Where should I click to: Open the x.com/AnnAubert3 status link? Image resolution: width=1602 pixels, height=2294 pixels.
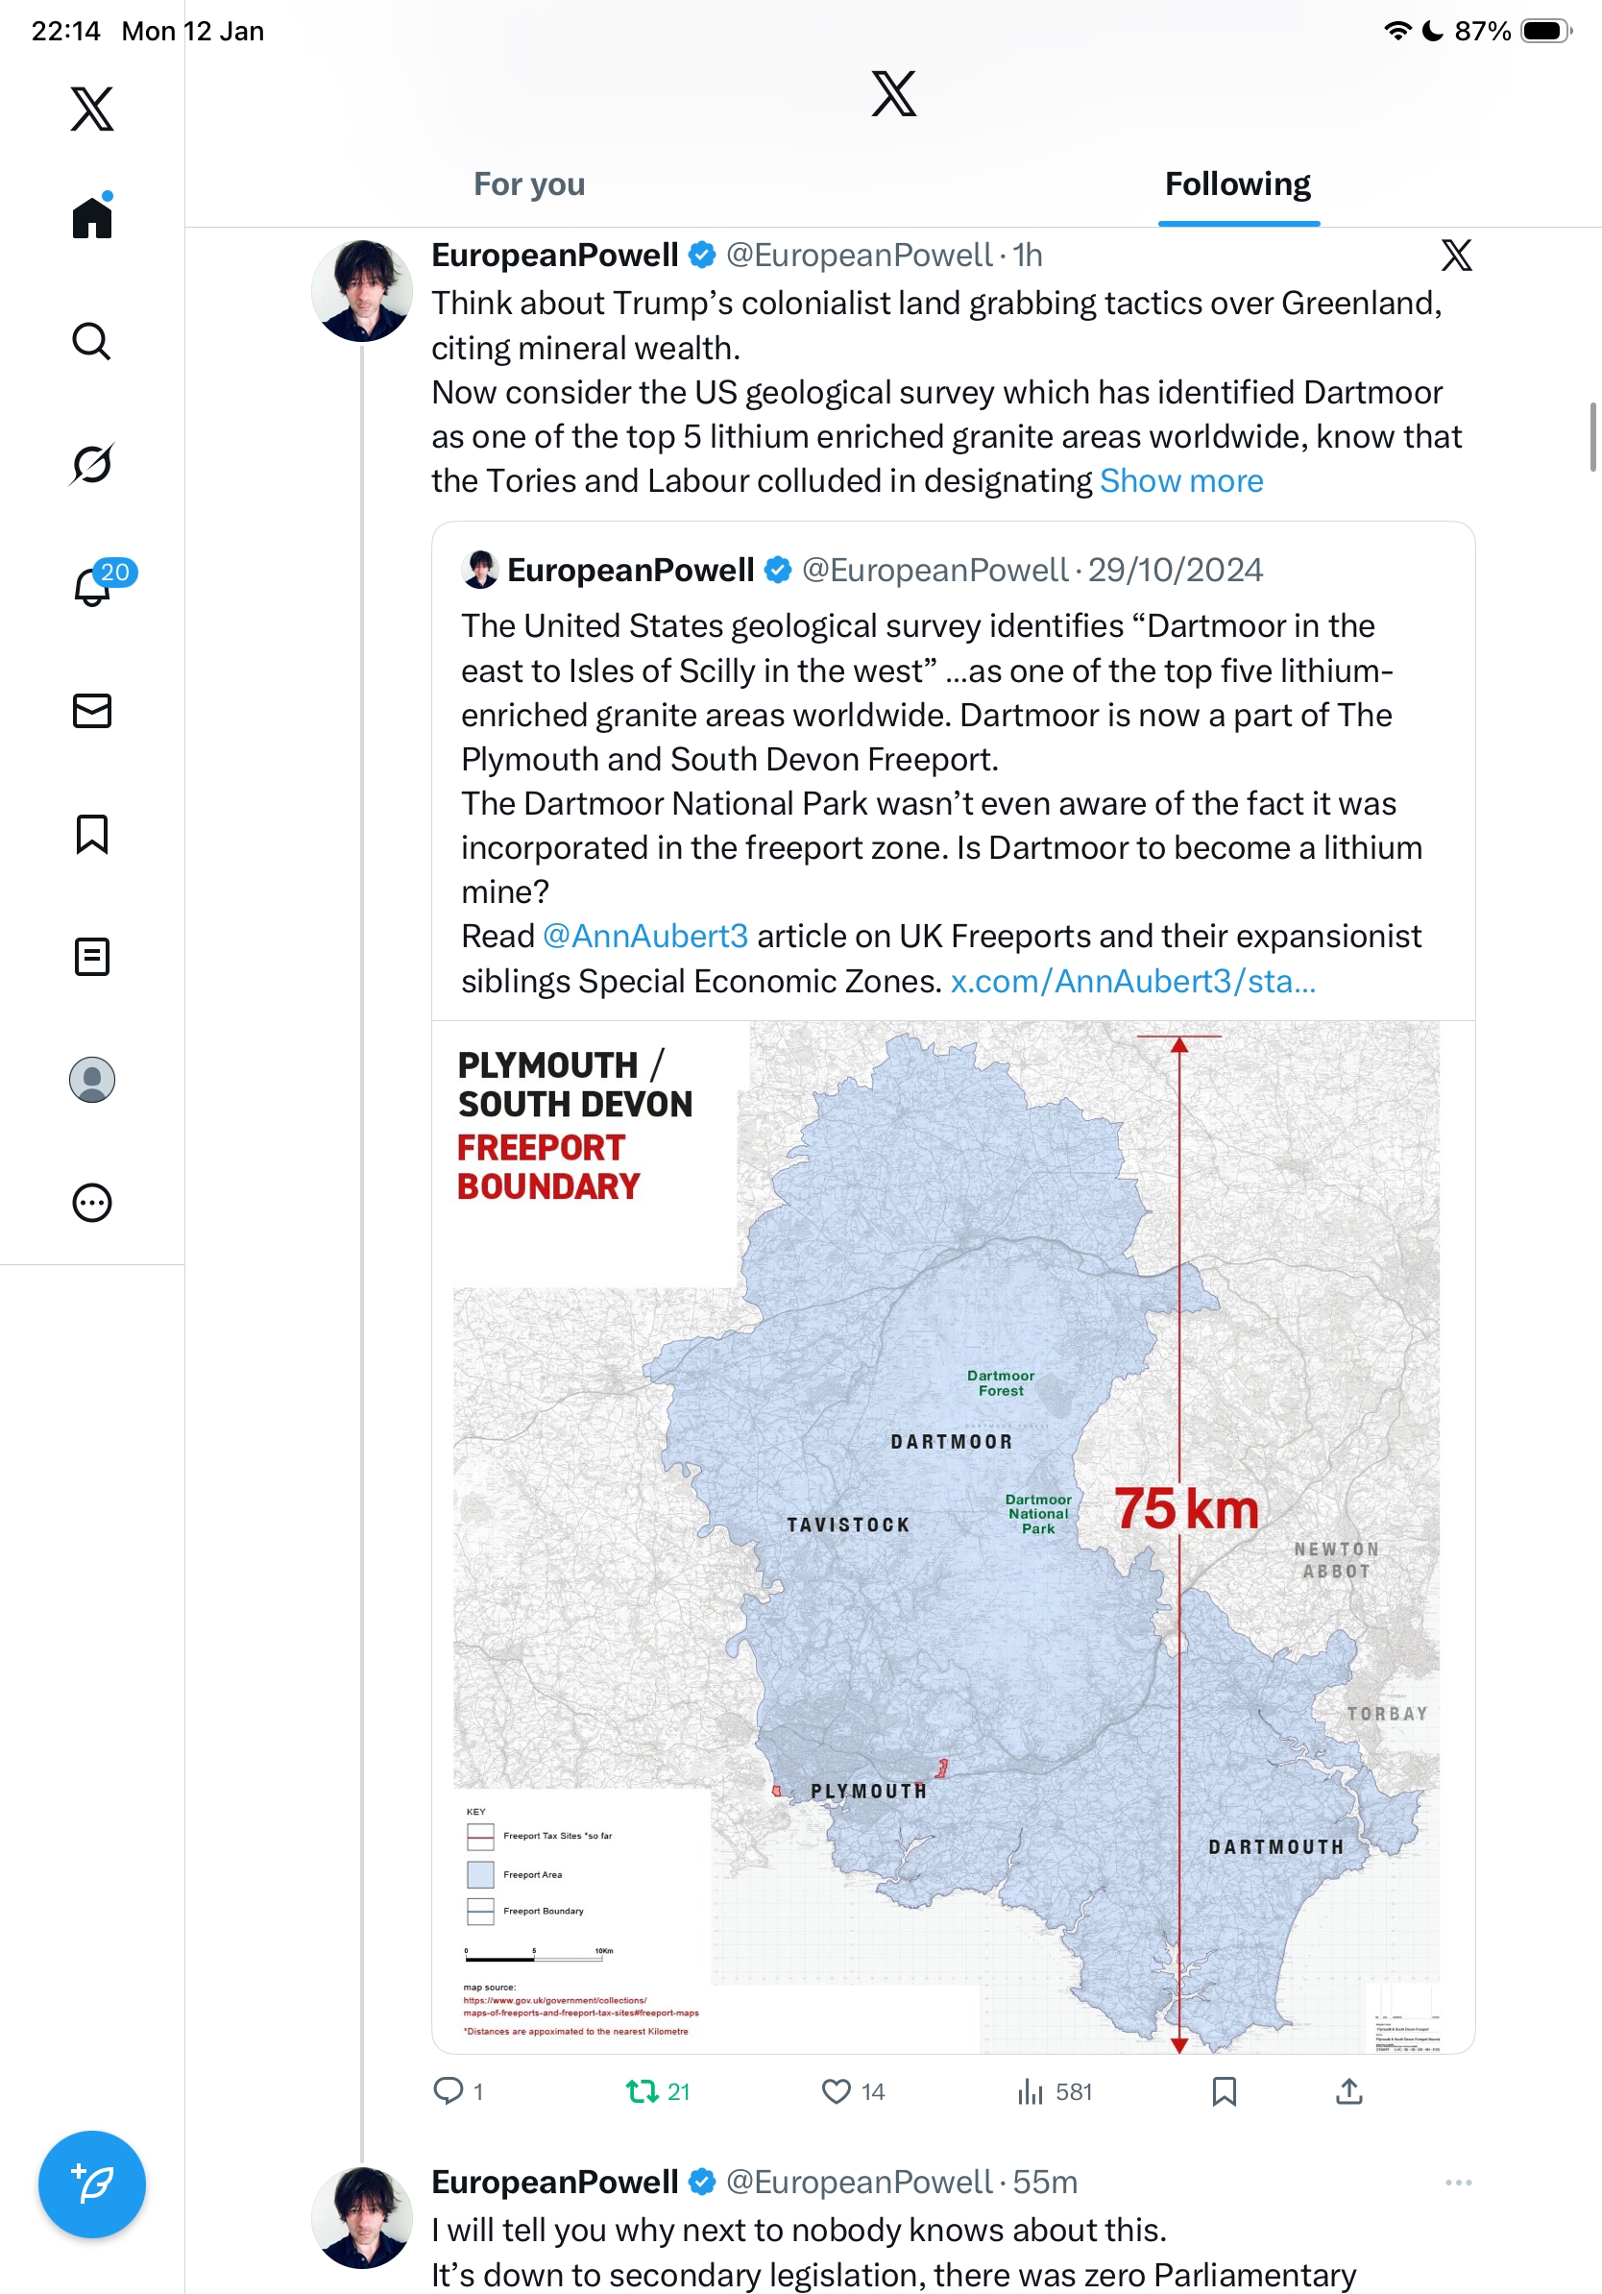pyautogui.click(x=1132, y=981)
